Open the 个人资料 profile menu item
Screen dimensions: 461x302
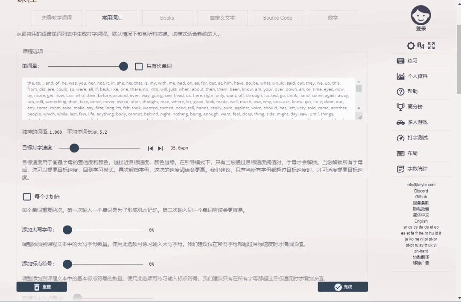coord(417,76)
